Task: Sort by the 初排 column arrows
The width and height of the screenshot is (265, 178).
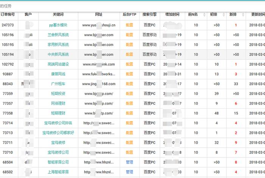Action: pos(224,14)
